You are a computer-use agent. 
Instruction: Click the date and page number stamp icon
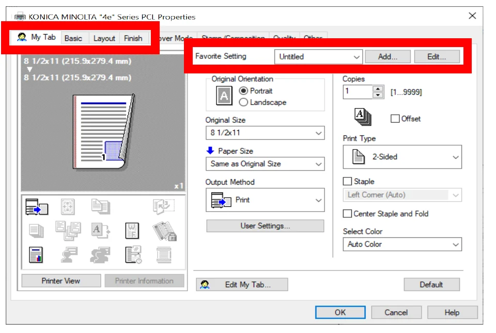tap(133, 255)
